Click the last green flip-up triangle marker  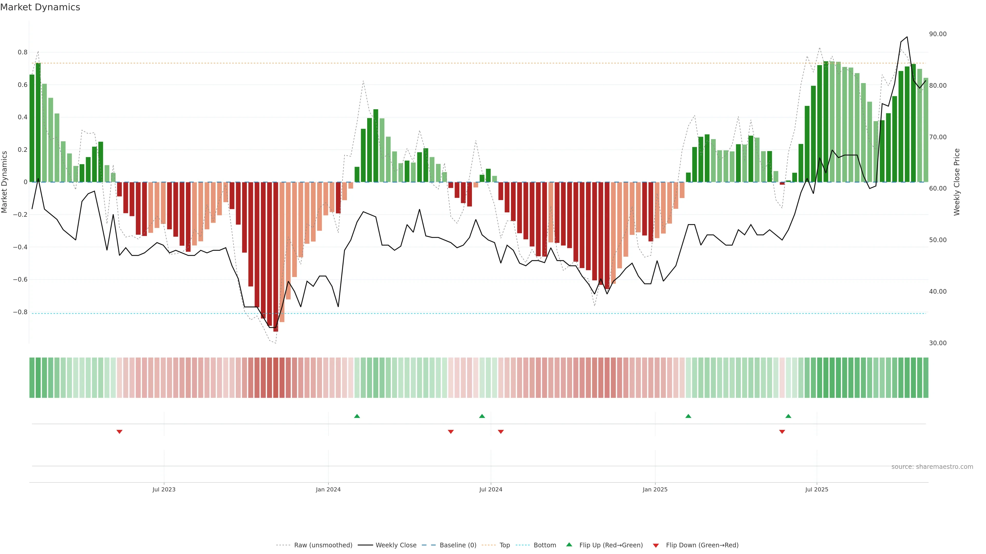788,416
